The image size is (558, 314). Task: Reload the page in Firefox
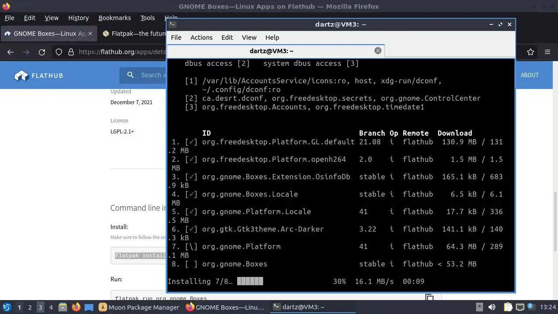pyautogui.click(x=42, y=52)
